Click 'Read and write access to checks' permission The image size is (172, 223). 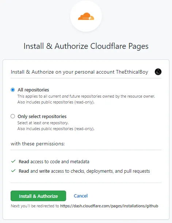(x=84, y=171)
